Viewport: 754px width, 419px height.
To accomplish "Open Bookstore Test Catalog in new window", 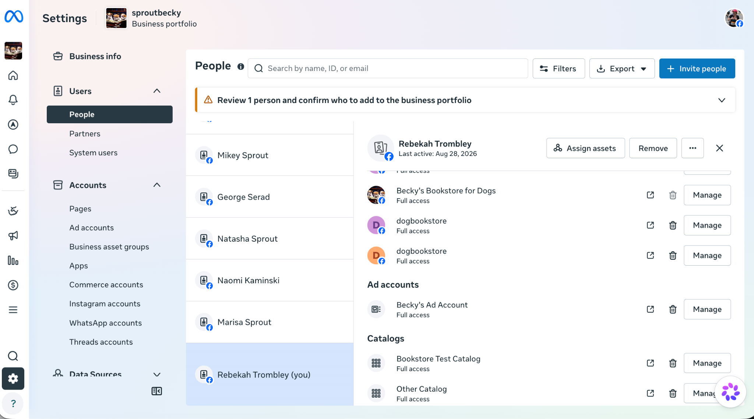I will (x=650, y=363).
